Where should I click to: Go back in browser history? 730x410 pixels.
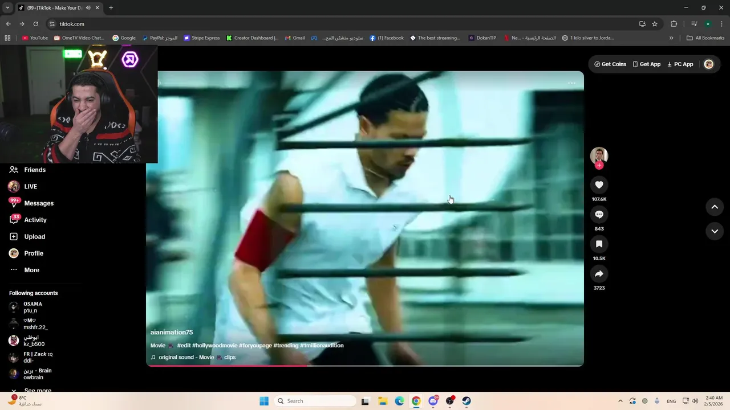point(8,24)
